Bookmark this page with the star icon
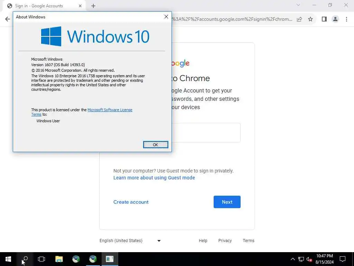The height and width of the screenshot is (266, 354). pos(310,19)
